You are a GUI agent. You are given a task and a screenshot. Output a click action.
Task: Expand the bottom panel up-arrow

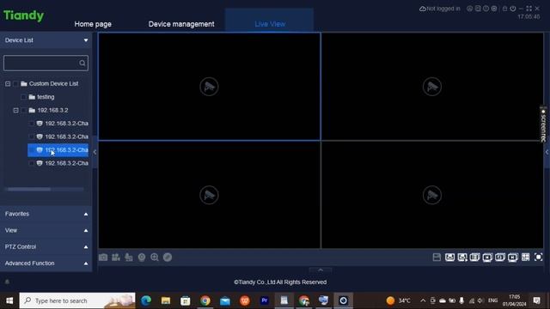pos(321,270)
